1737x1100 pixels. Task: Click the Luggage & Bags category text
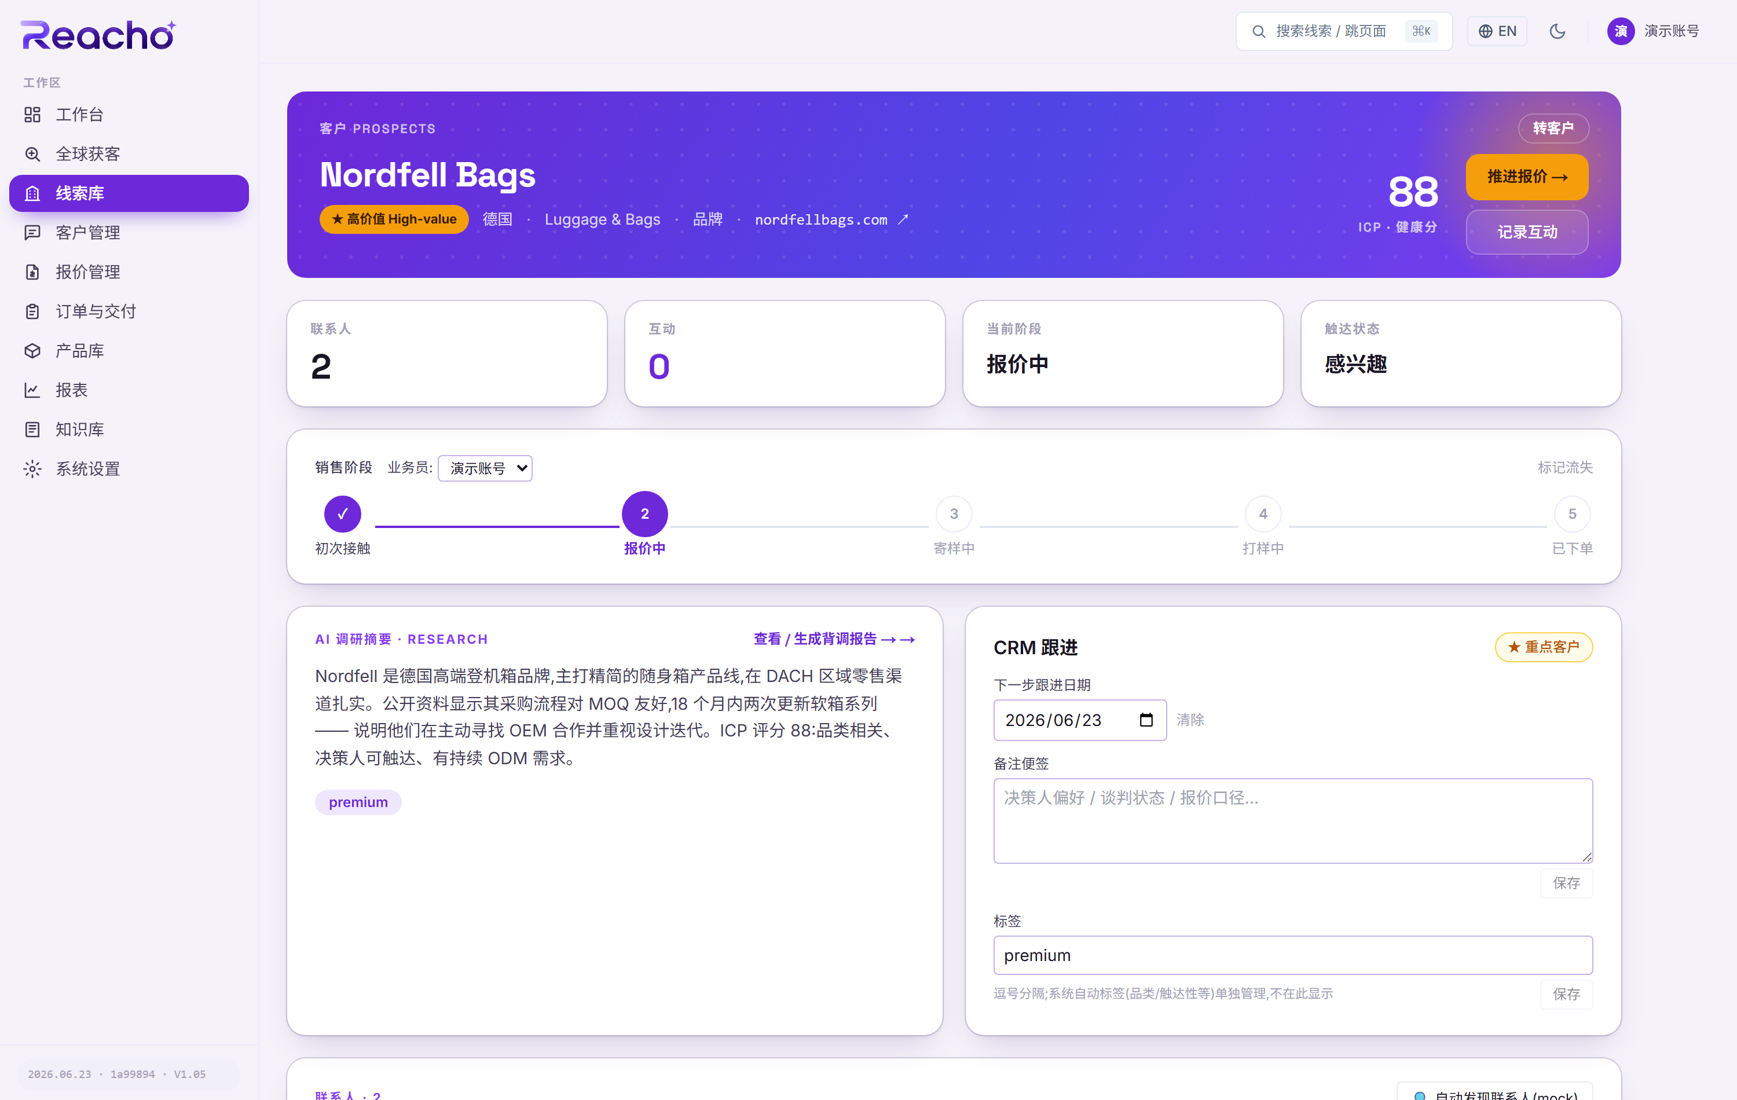(602, 219)
